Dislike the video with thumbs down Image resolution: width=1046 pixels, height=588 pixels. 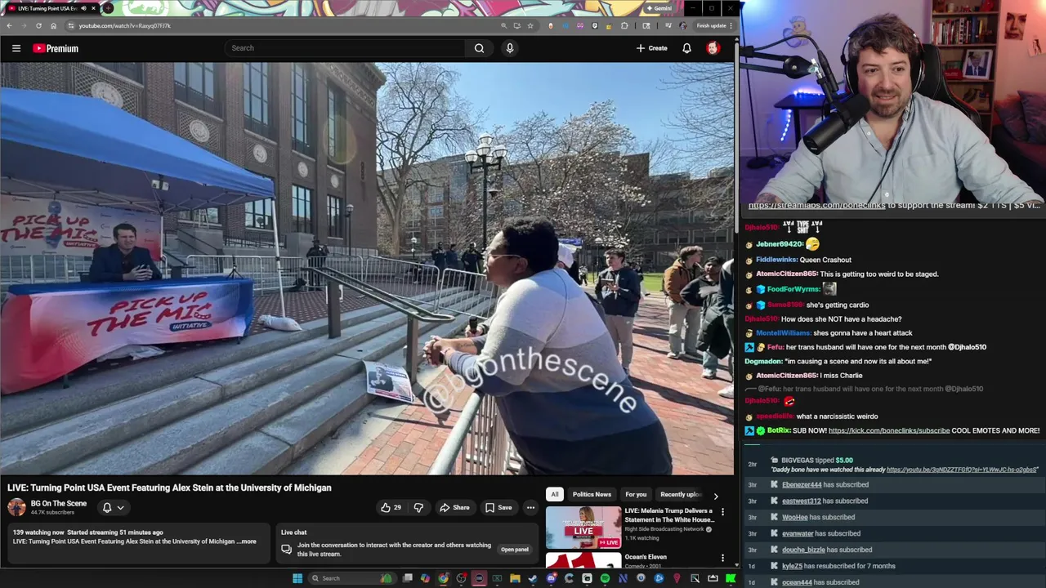(418, 508)
